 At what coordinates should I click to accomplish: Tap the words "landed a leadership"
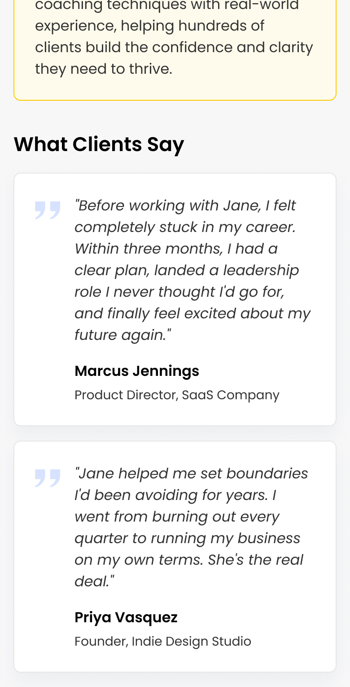click(x=227, y=270)
